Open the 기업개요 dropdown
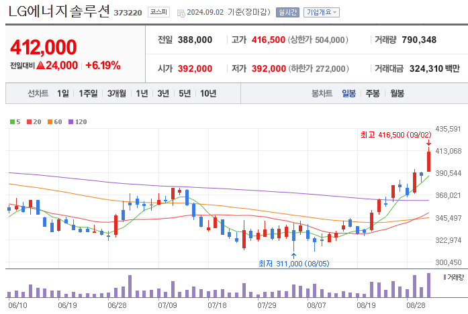Screen dimensions: 468x314 coord(322,12)
